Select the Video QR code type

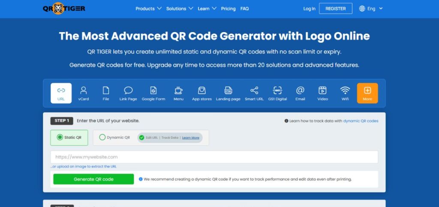[x=322, y=93]
